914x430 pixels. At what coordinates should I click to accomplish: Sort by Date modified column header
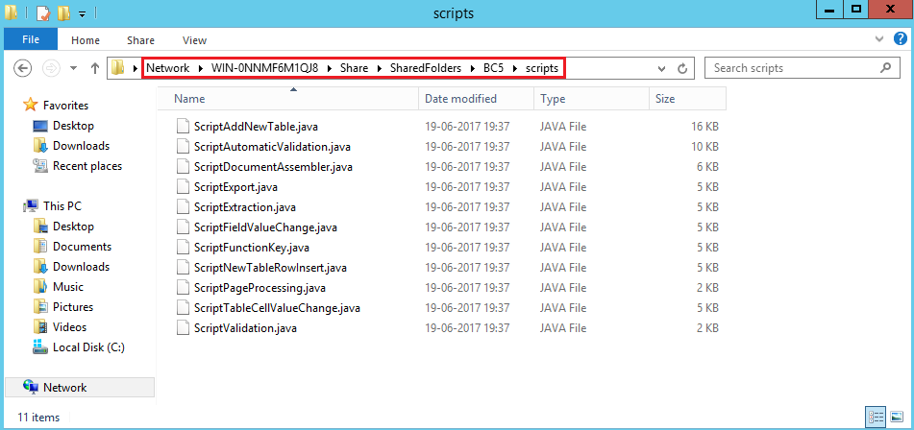477,98
